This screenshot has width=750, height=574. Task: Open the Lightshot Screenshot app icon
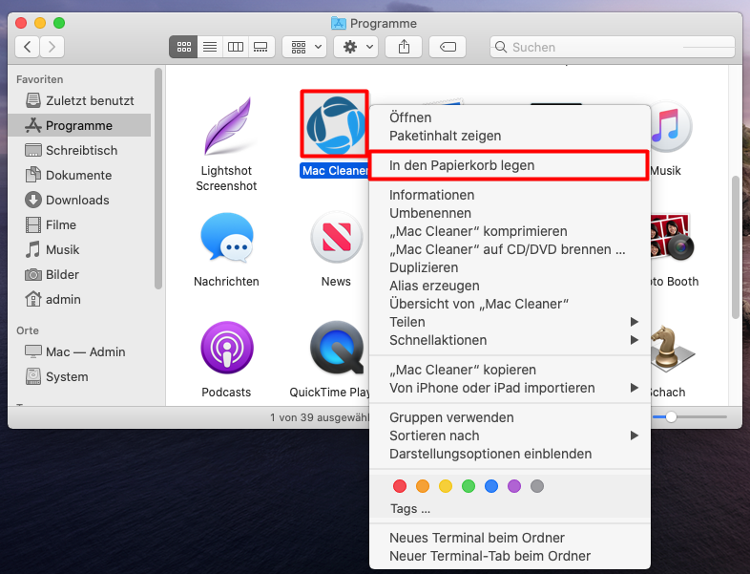(x=227, y=126)
